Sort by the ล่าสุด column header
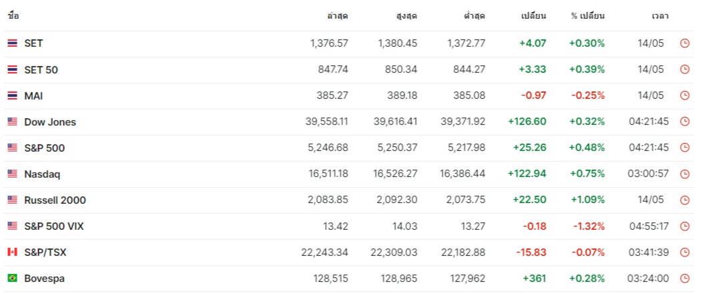 [338, 15]
